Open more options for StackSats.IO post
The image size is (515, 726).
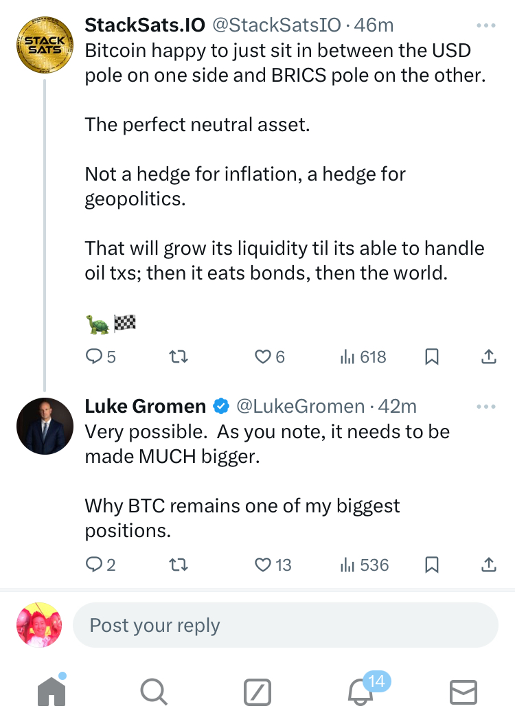click(x=485, y=25)
